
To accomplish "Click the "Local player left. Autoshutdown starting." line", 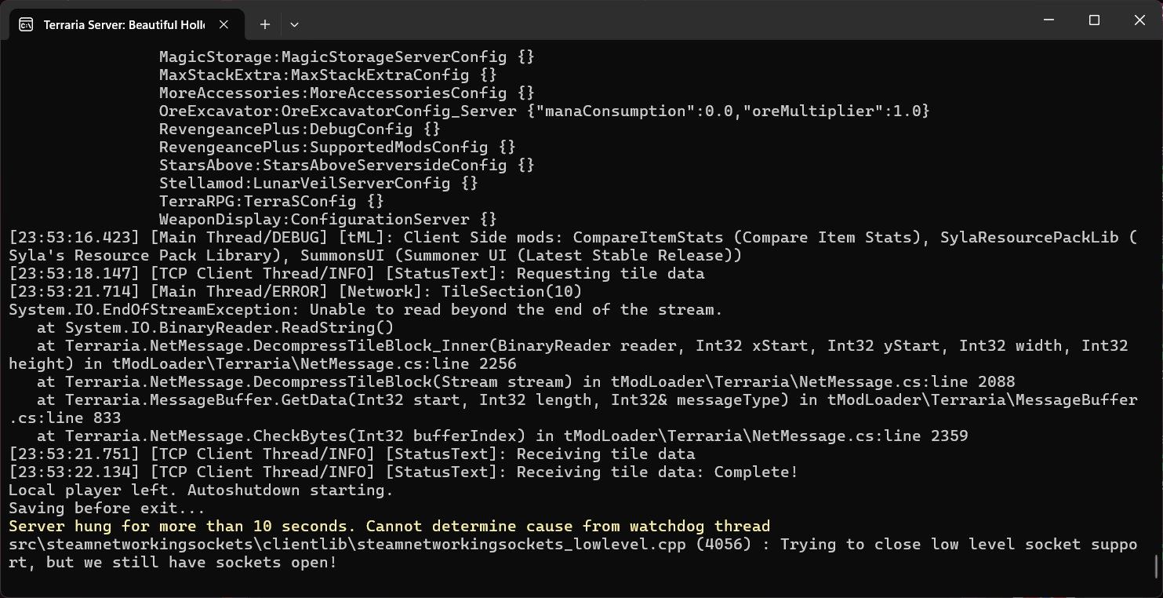I will pyautogui.click(x=201, y=490).
